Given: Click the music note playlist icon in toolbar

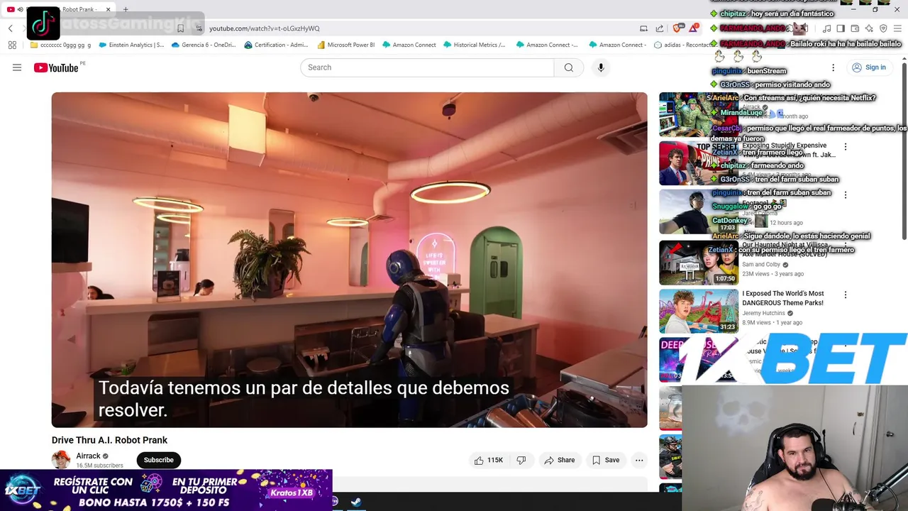Looking at the screenshot, I should tap(826, 28).
